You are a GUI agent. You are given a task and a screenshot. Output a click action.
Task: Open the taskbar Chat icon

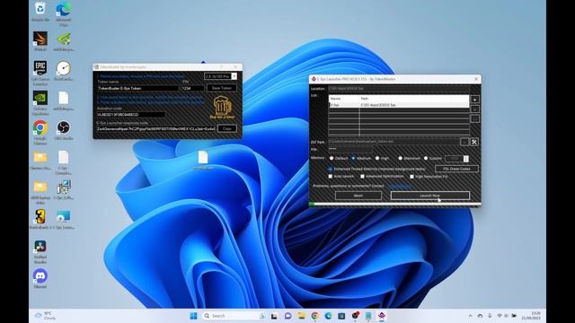(x=287, y=316)
